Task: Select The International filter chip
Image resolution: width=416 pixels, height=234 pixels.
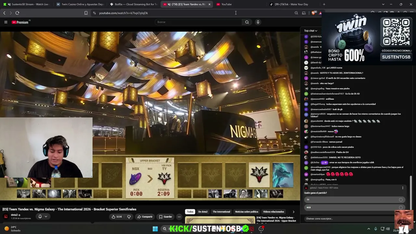Action: [x=221, y=212]
